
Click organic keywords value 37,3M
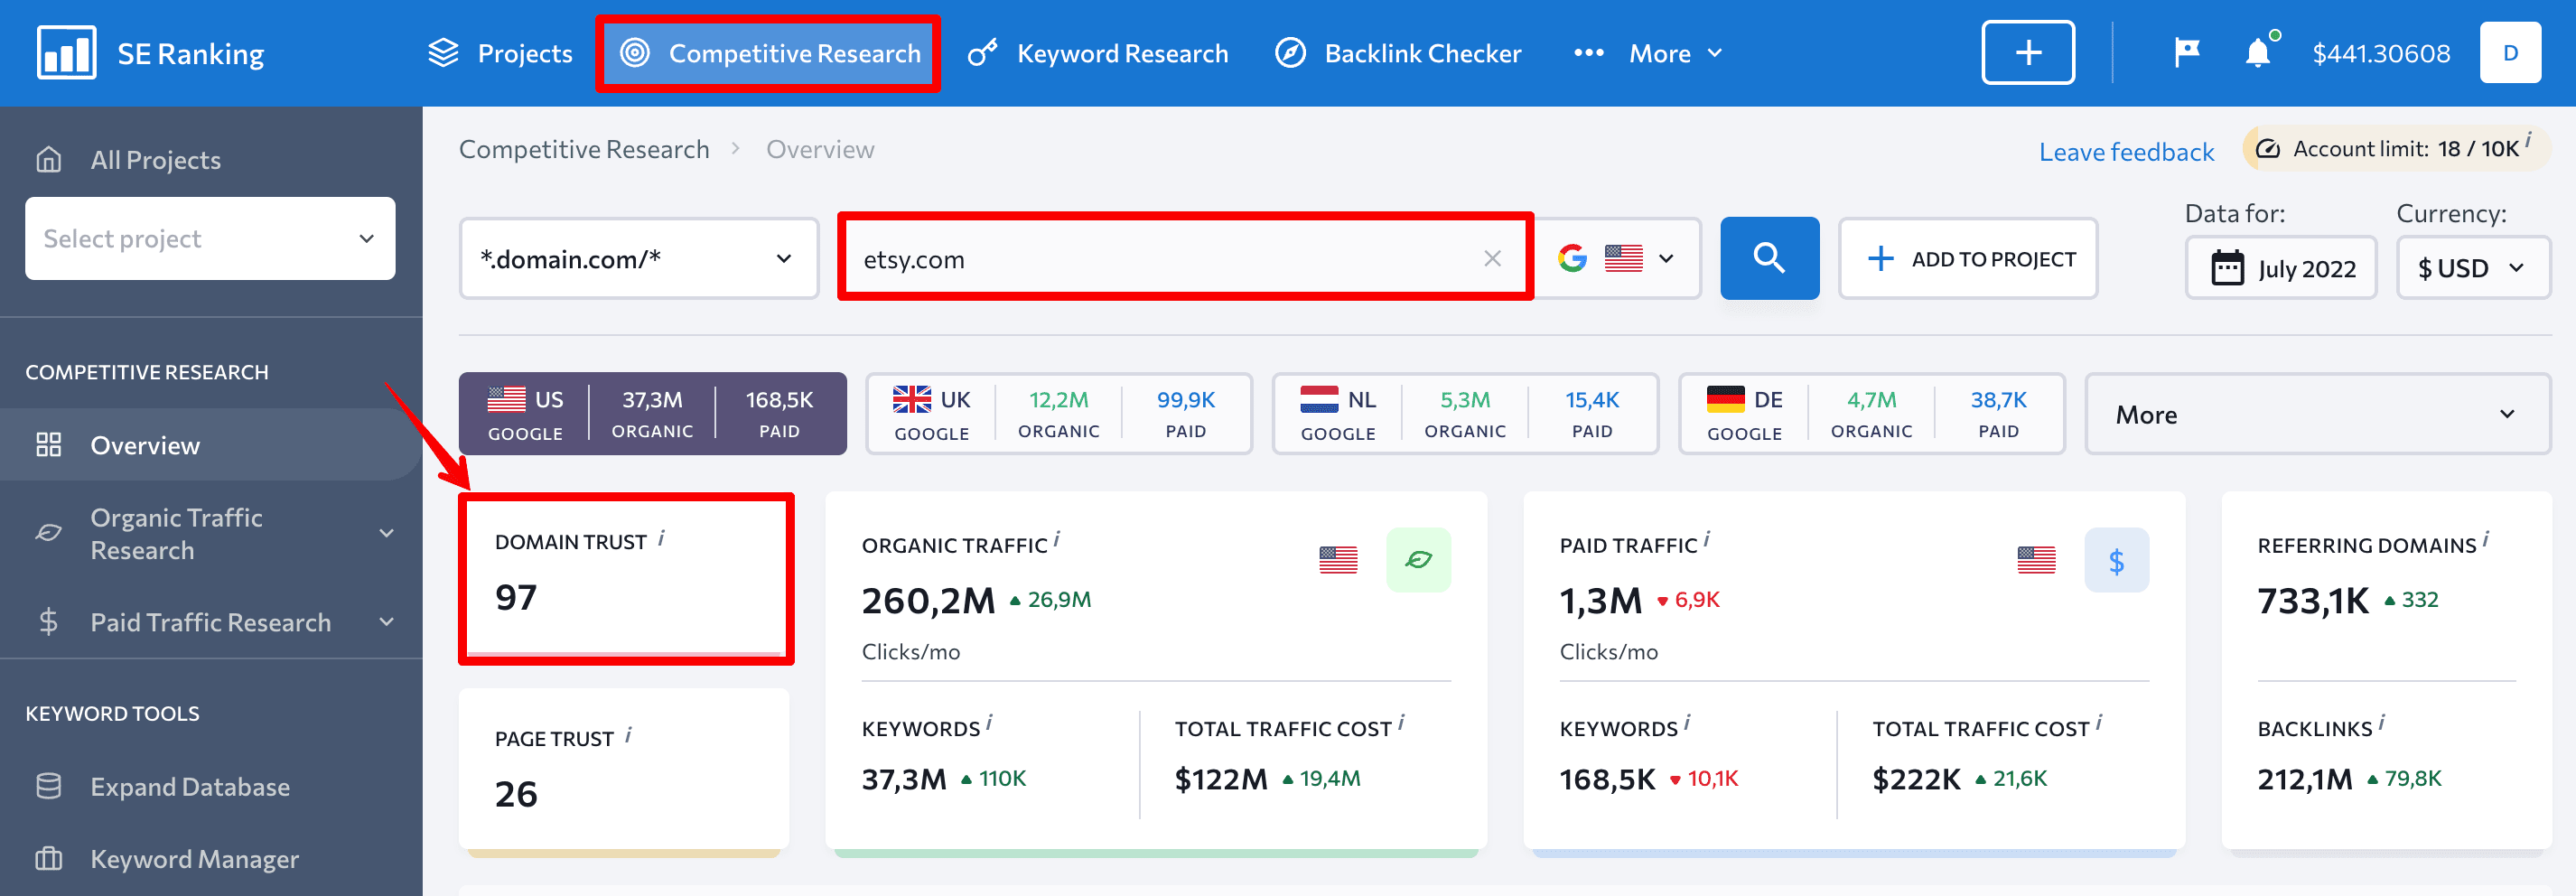pyautogui.click(x=904, y=779)
